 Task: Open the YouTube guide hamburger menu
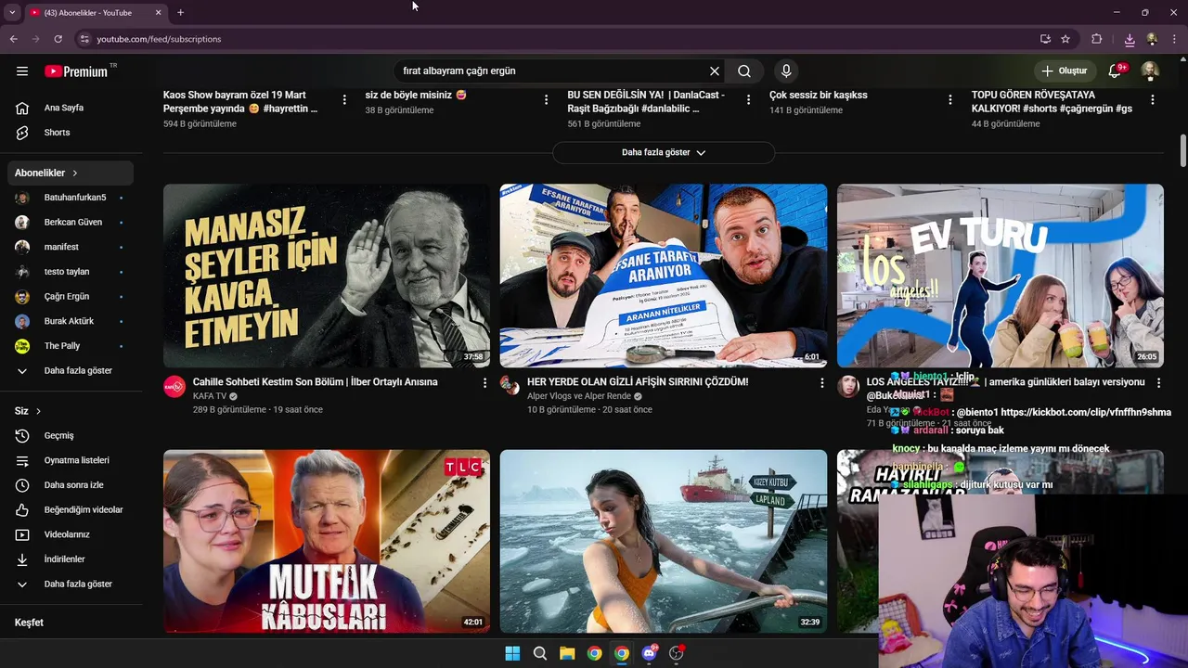pyautogui.click(x=22, y=71)
